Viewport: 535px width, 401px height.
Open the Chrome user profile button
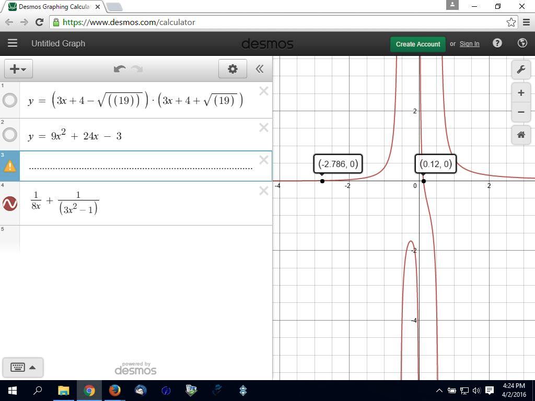452,5
